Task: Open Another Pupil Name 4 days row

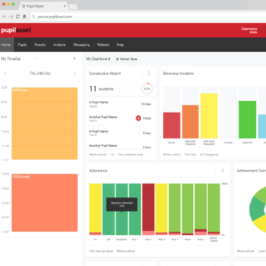Action: point(121,118)
